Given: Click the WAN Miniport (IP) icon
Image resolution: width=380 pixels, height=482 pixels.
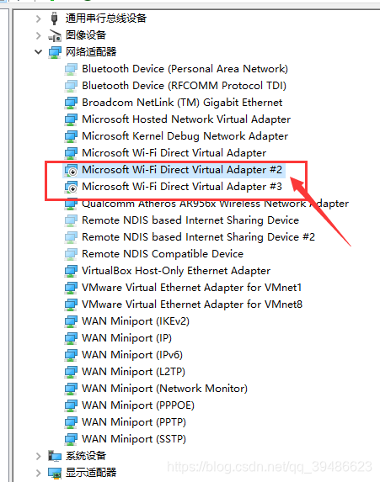Looking at the screenshot, I should pyautogui.click(x=71, y=338).
